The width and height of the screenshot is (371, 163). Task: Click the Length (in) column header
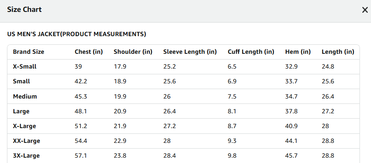(338, 52)
